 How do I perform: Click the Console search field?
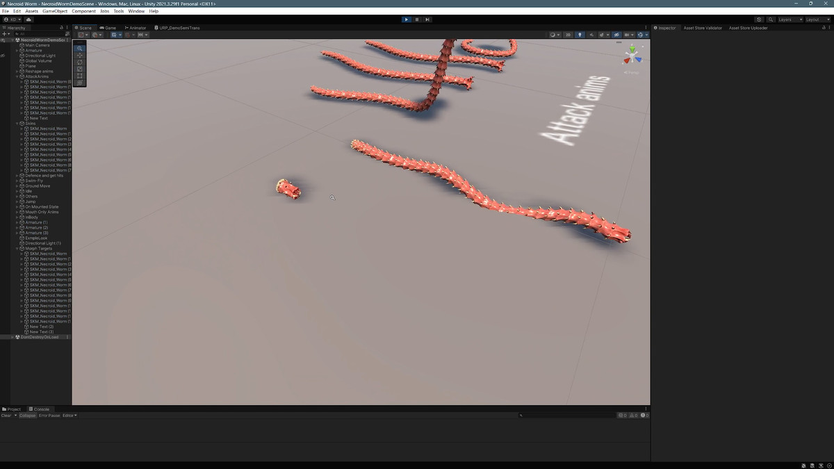(x=566, y=415)
